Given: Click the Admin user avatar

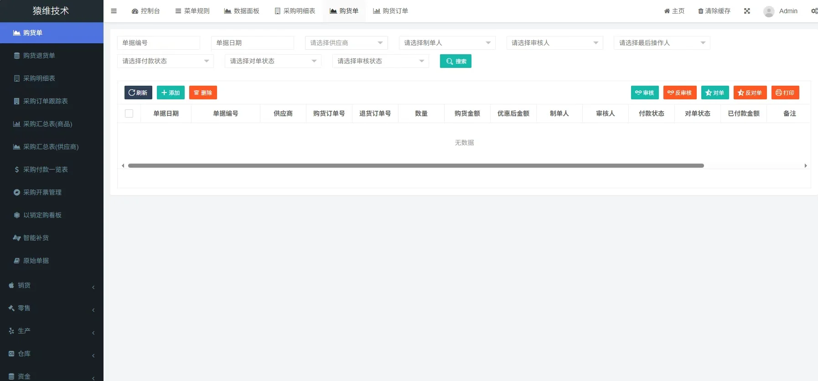Looking at the screenshot, I should click(x=769, y=11).
